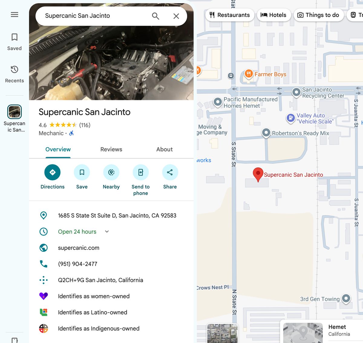Image resolution: width=363 pixels, height=343 pixels.
Task: Filter map by Things to do chip
Action: point(319,15)
